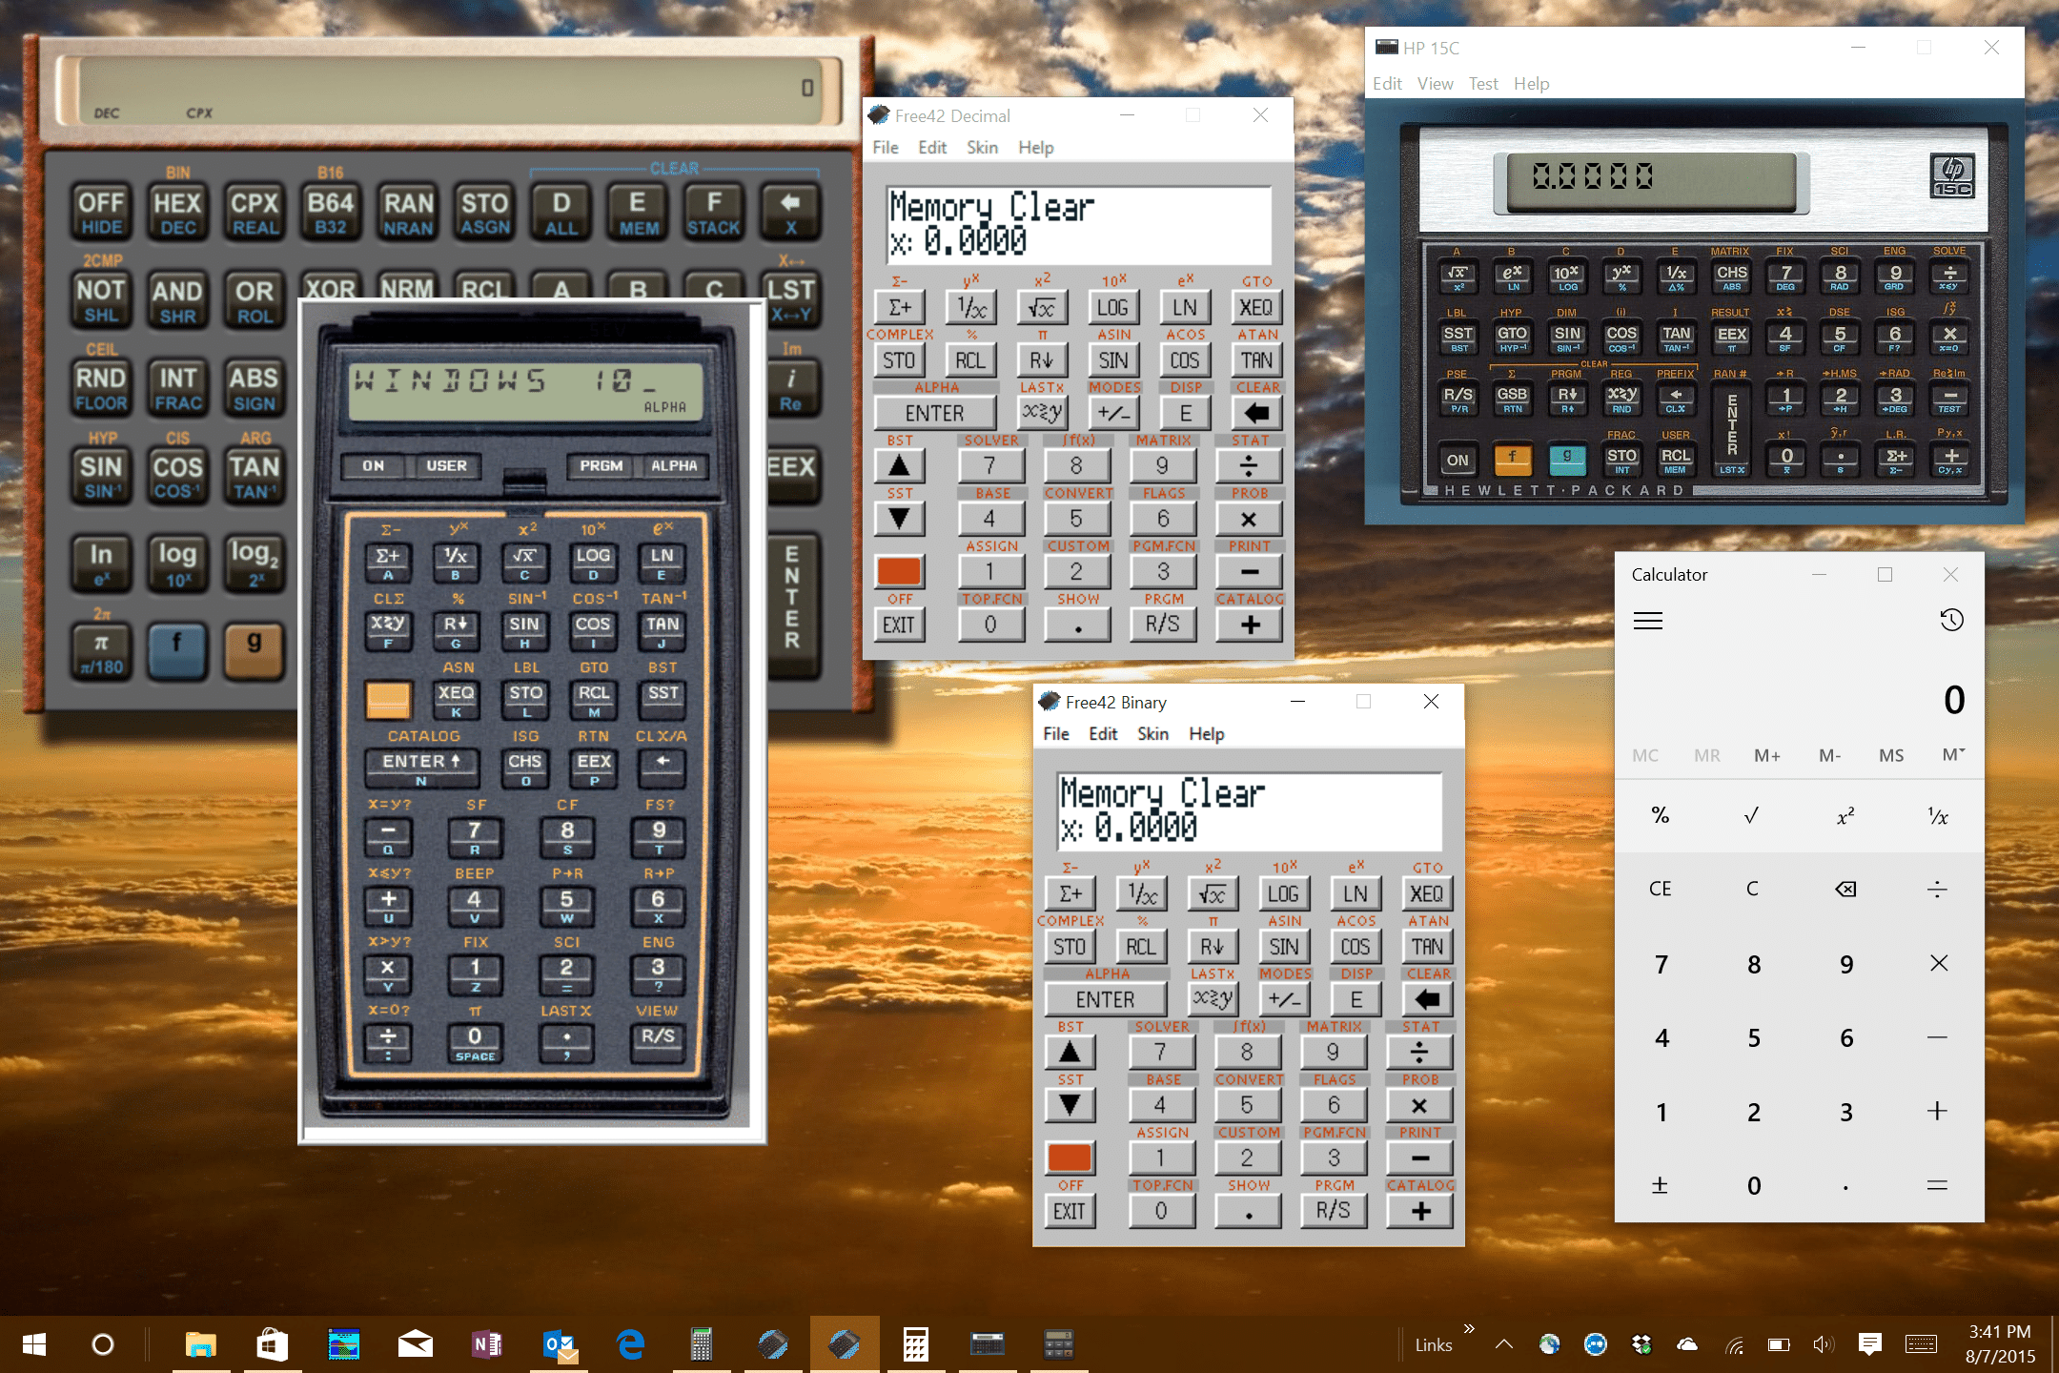Expand taskbar Links toolbar chevron
2059x1373 pixels.
pos(1469,1329)
